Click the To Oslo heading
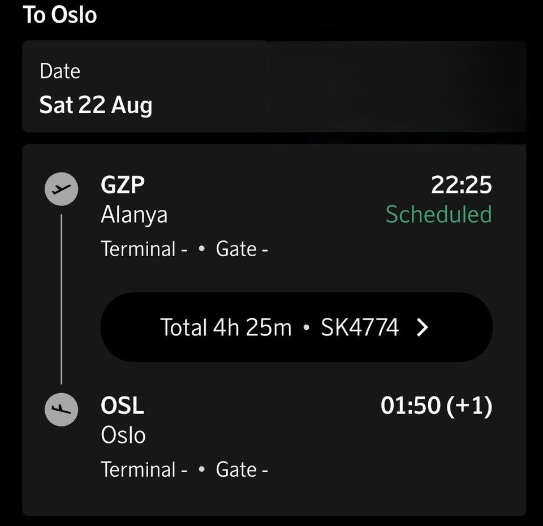The width and height of the screenshot is (543, 526). coord(60,15)
